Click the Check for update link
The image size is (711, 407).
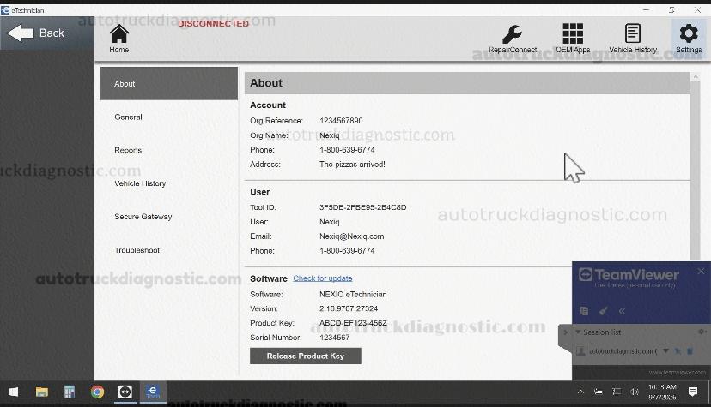point(322,278)
